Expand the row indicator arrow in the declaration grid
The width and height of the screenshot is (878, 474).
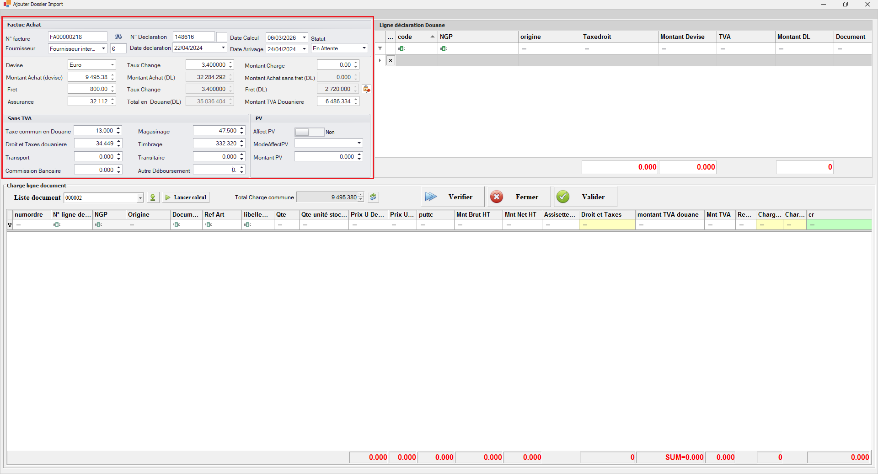(x=380, y=60)
